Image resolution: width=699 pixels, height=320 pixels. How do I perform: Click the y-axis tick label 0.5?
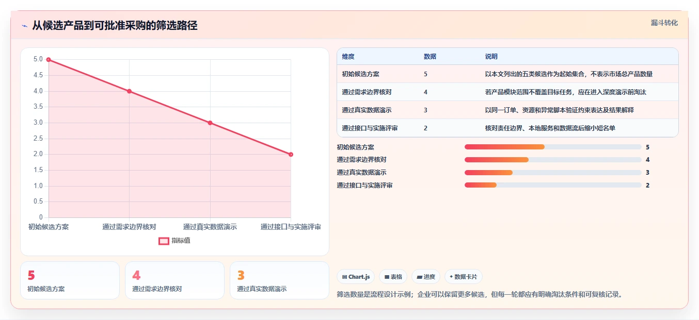pos(38,201)
